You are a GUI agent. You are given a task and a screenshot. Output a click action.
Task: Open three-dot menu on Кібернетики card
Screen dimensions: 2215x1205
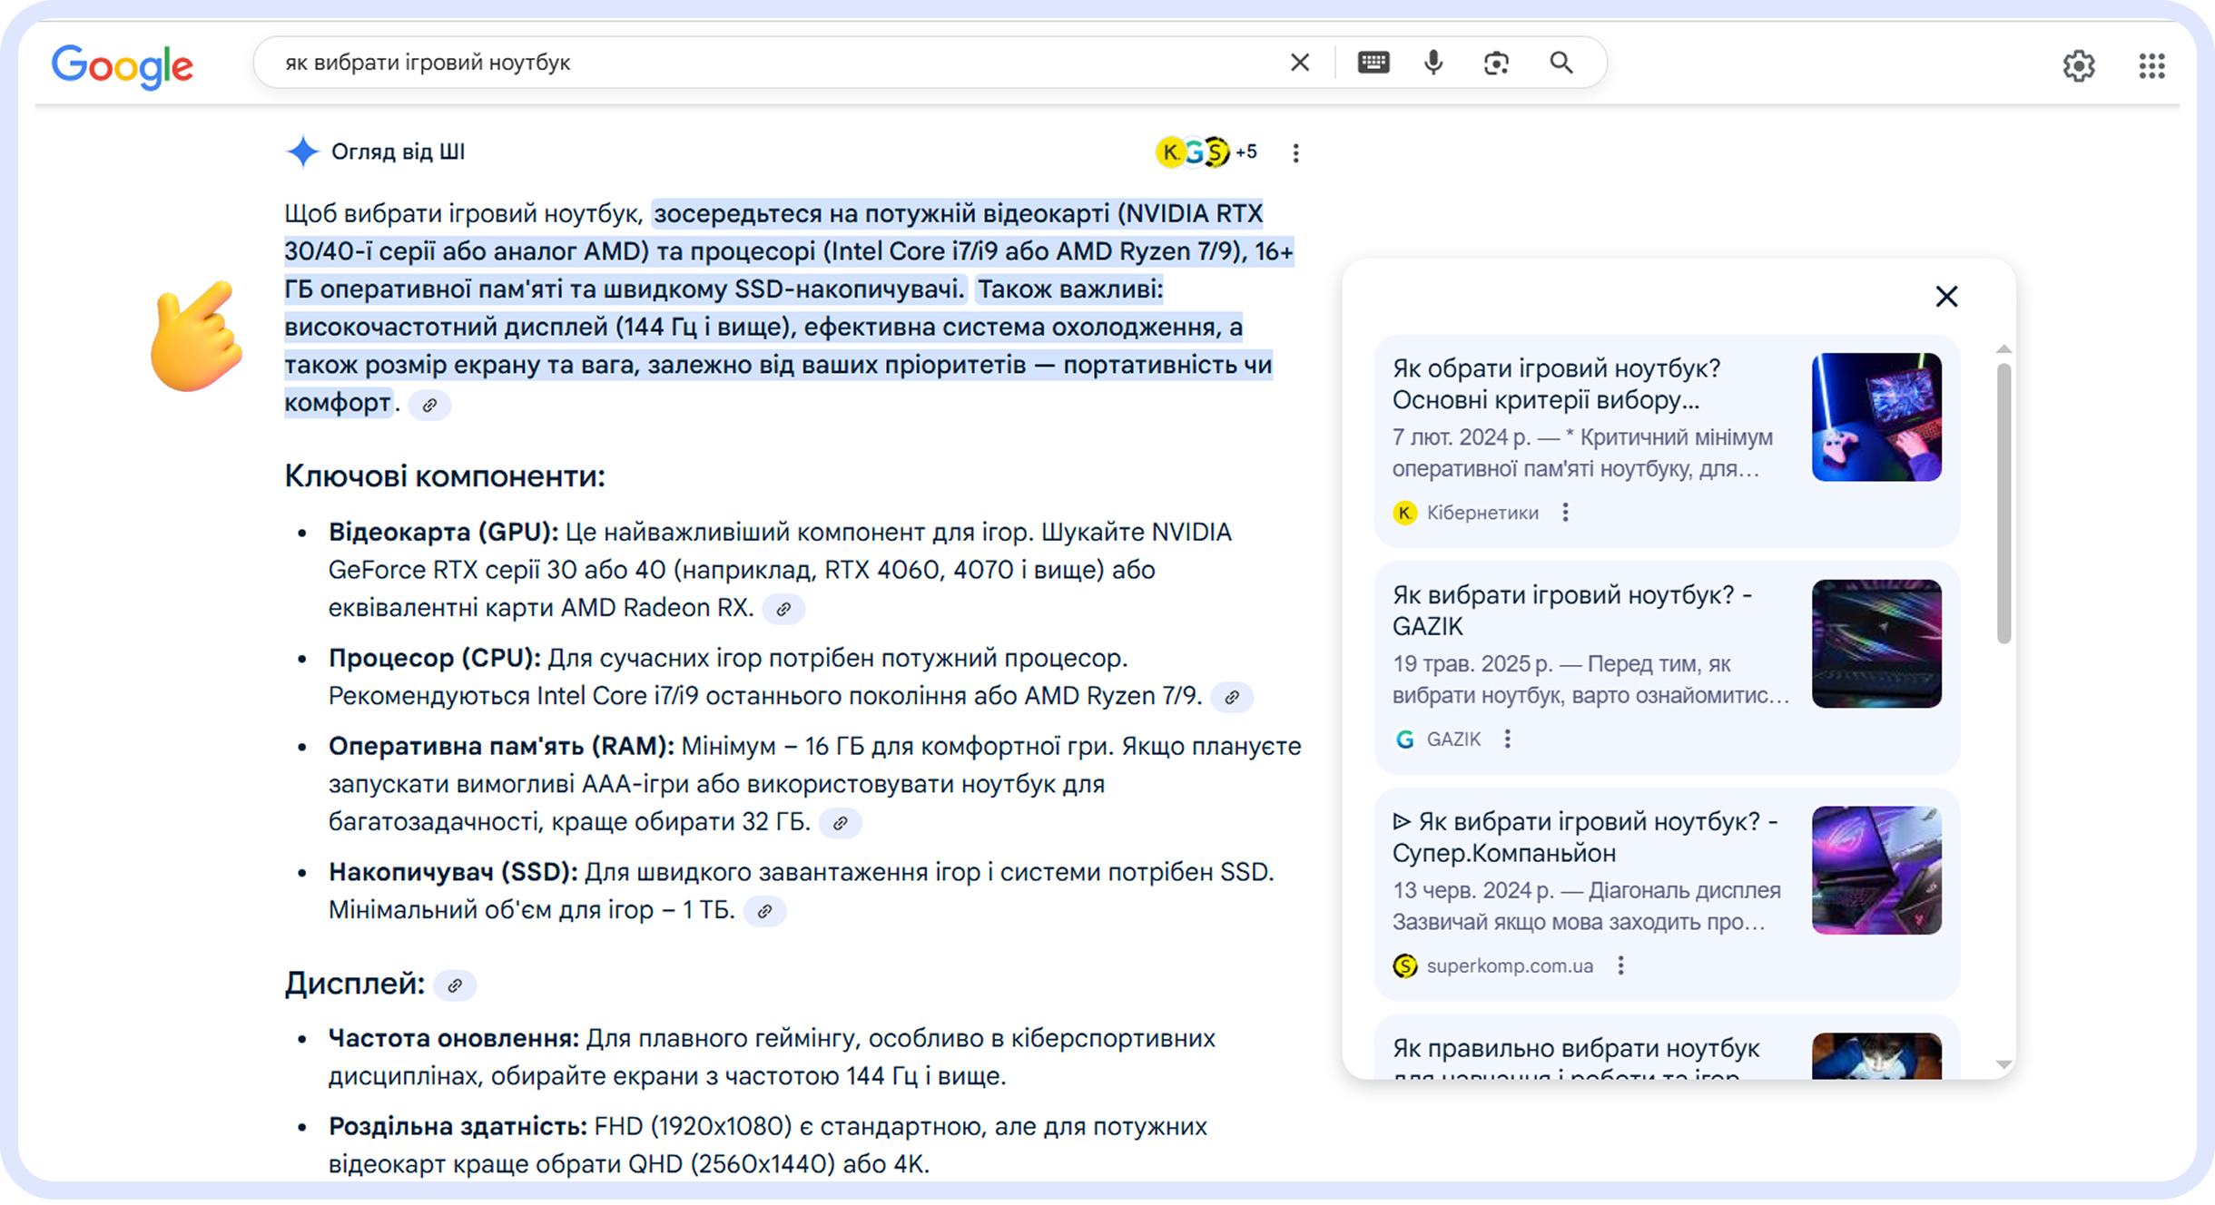click(1568, 512)
